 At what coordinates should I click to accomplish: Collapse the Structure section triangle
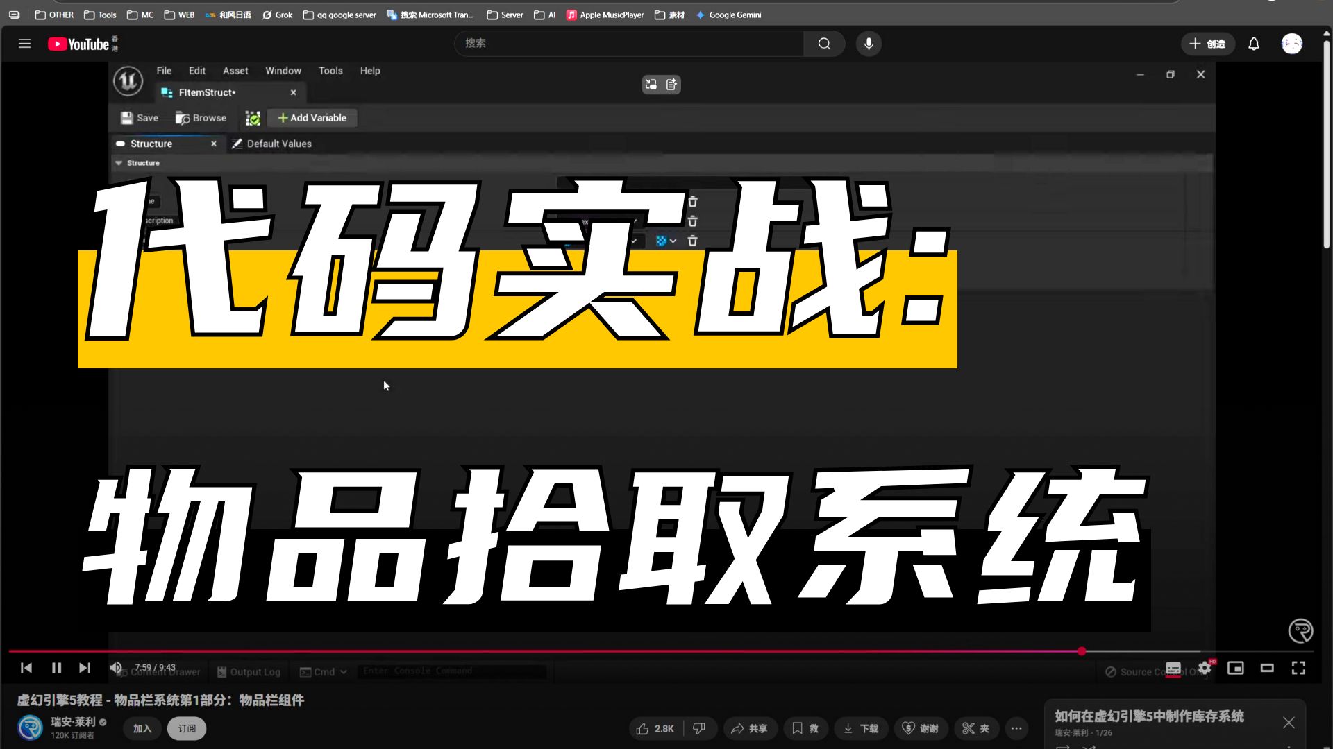coord(119,163)
